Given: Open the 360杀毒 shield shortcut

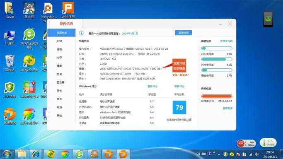Looking at the screenshot, I should coord(10,90).
